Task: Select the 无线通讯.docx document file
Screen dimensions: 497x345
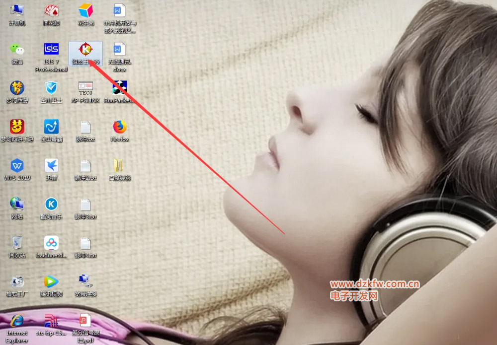Action: (x=120, y=50)
